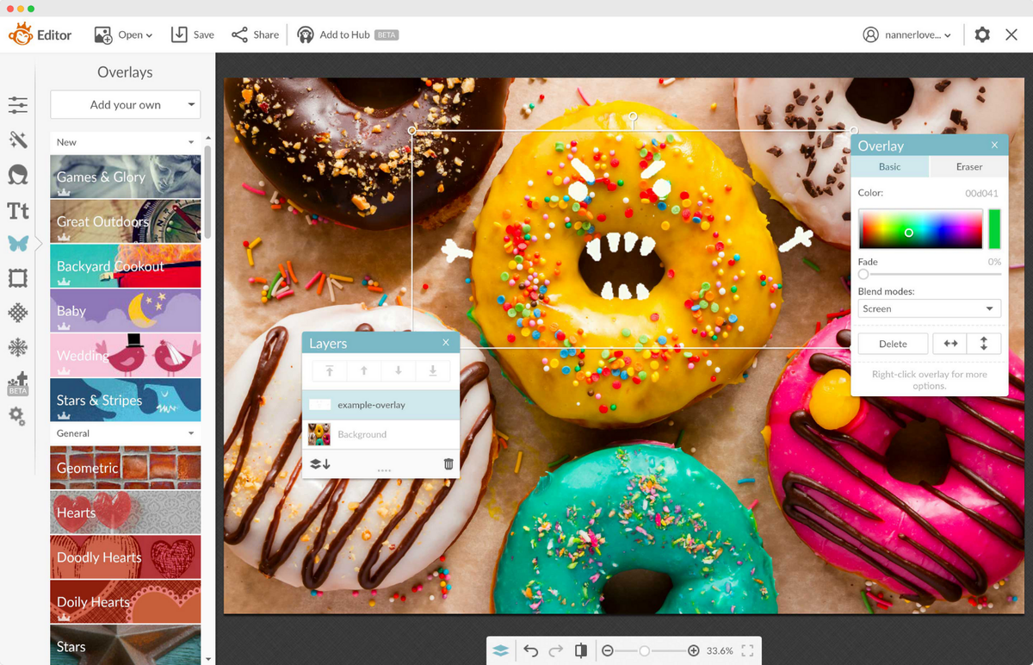Open the BETA tools sidebar icon
Viewport: 1033px width, 665px height.
point(18,384)
